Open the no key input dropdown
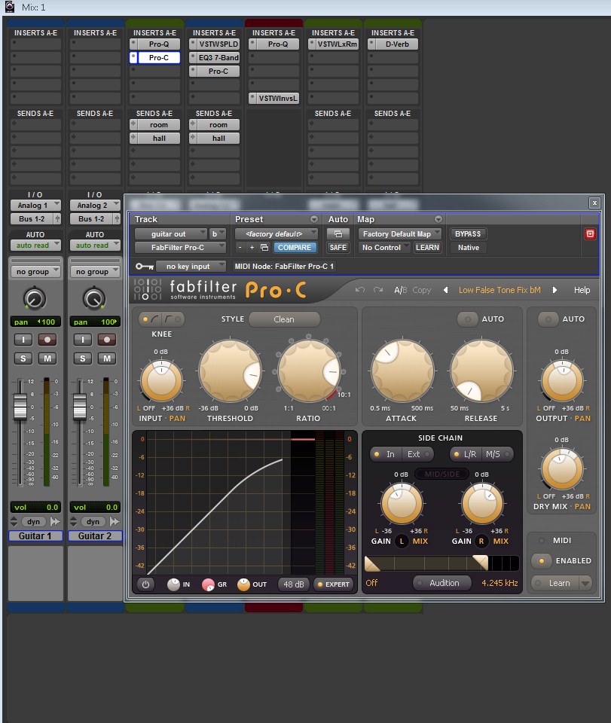The height and width of the screenshot is (723, 611). coord(191,267)
